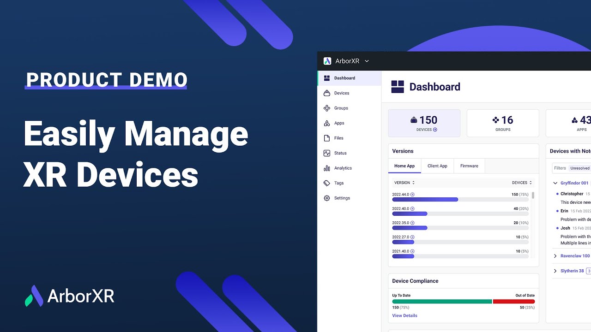Click the 16 Groups summary card
Viewport: 591px width, 332px height.
pos(503,123)
